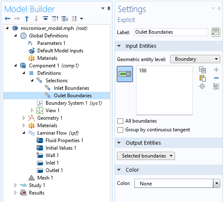224x202 pixels.
Task: Click the Fluid Properties 1 icon
Action: coord(40,140)
